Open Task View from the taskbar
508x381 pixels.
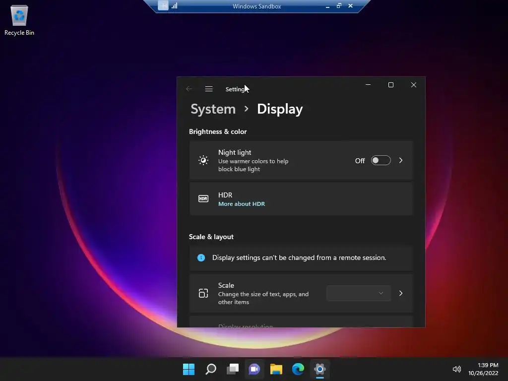coord(233,369)
